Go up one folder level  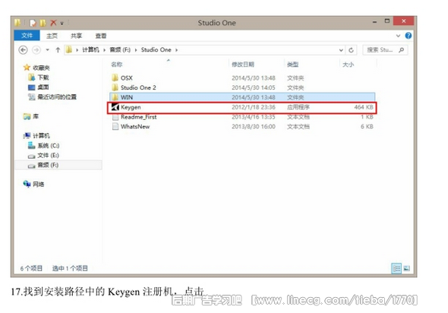point(58,50)
